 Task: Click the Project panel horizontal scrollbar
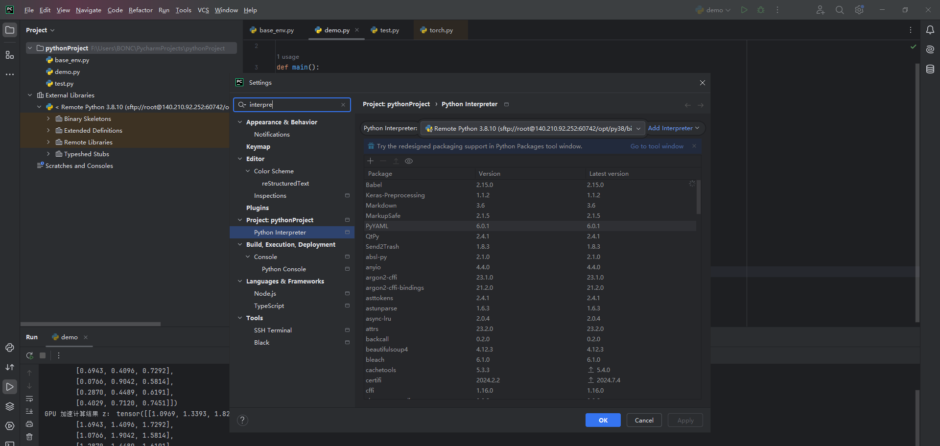point(91,324)
